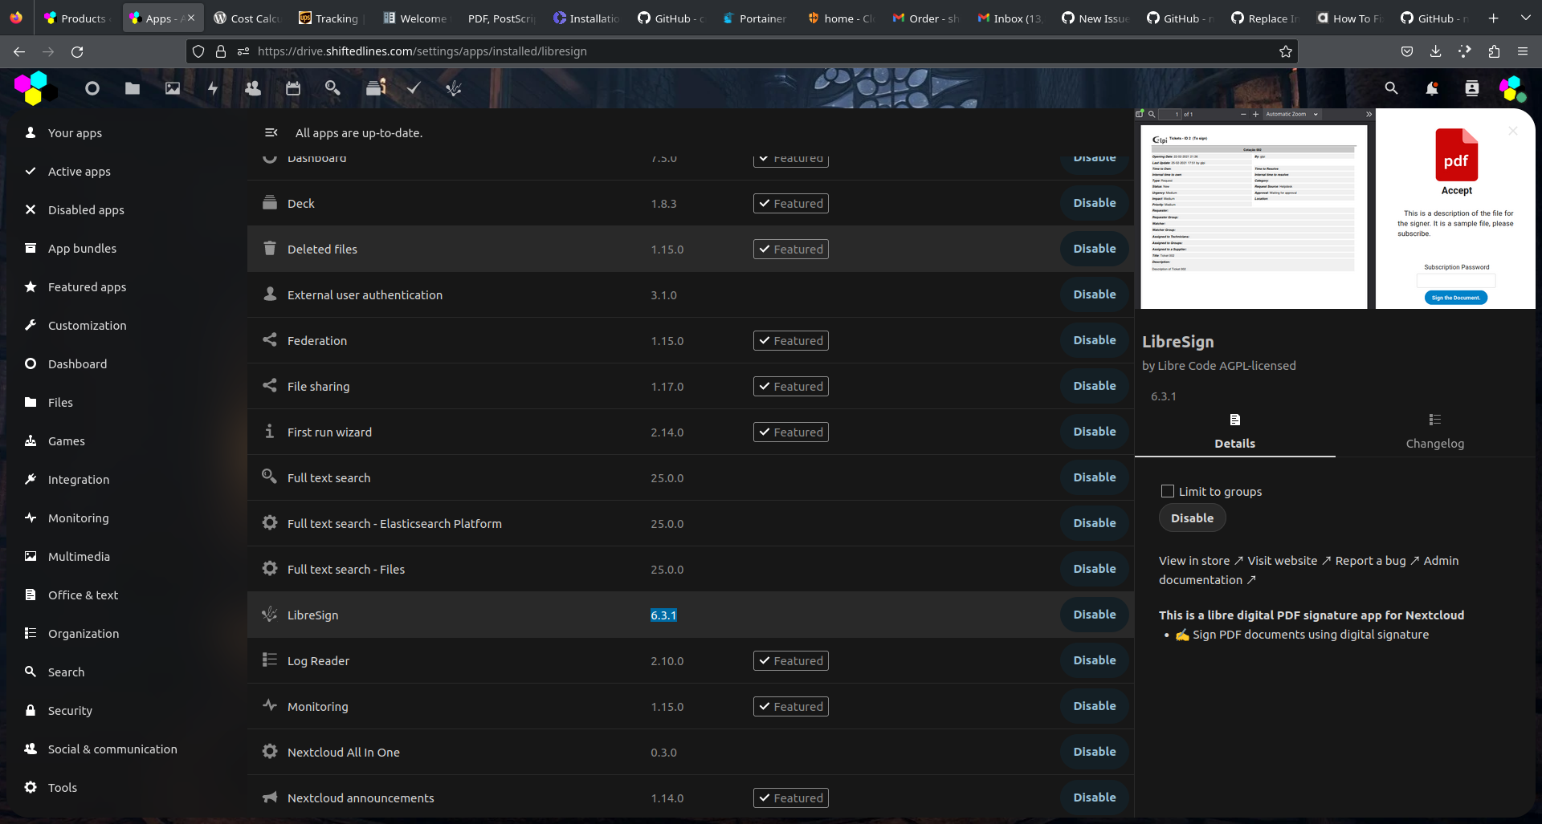The width and height of the screenshot is (1542, 824).
Task: Click the Subscription Password input field
Action: [x=1455, y=280]
